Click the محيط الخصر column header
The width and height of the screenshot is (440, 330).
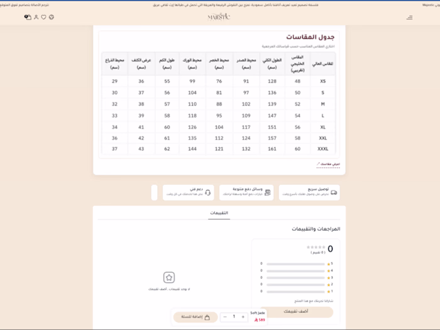click(x=219, y=63)
